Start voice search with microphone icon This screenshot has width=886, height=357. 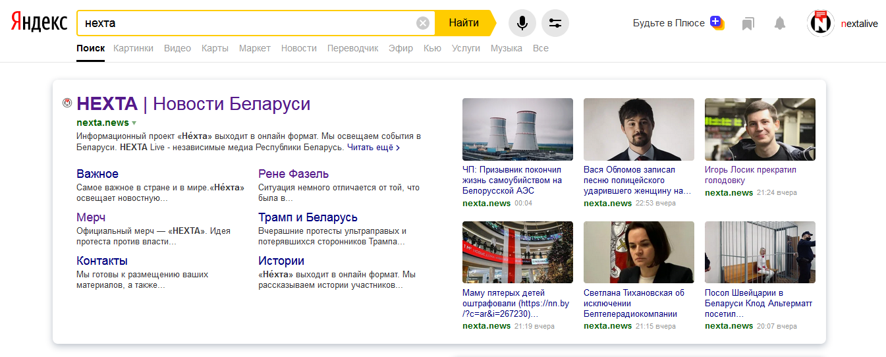coord(522,23)
